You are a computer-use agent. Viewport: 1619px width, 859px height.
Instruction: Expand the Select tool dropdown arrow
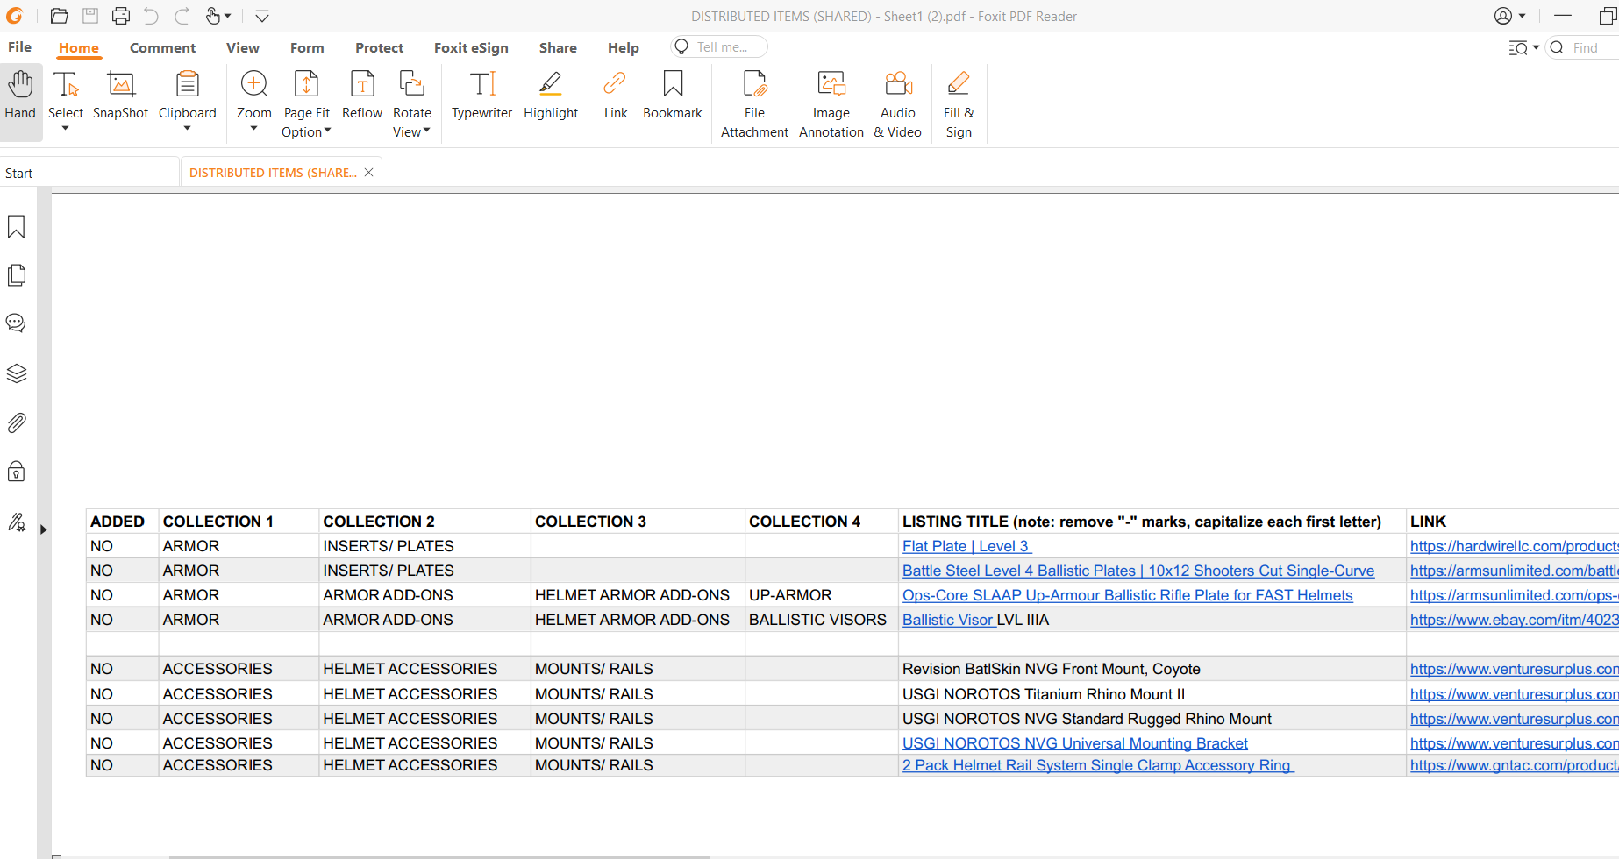pos(66,129)
